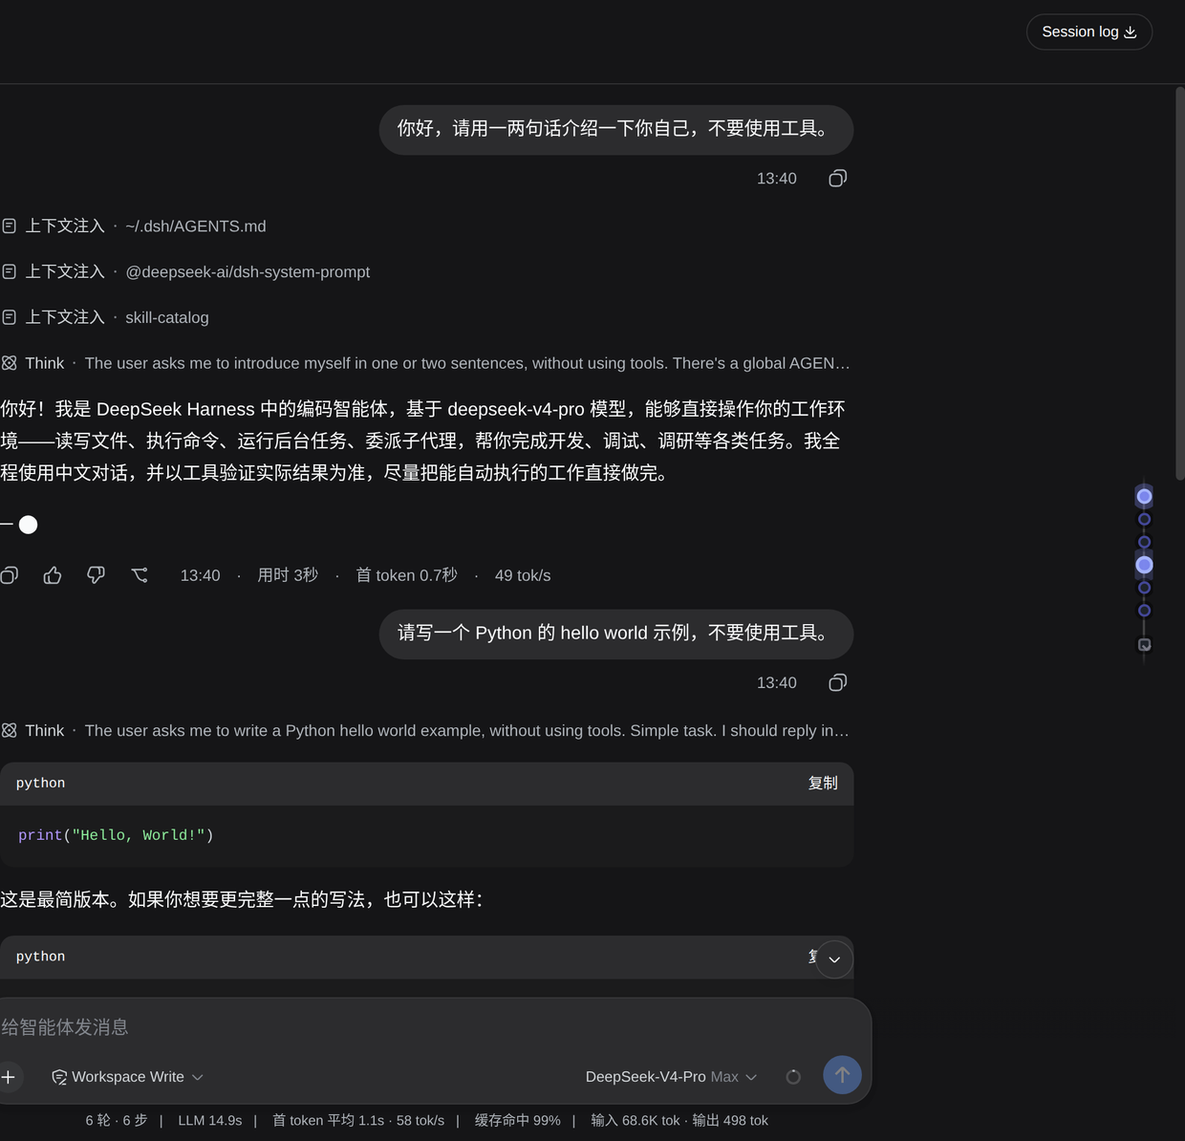Click the vertical scrollbar thumb
Image resolution: width=1185 pixels, height=1141 pixels.
click(x=1180, y=284)
